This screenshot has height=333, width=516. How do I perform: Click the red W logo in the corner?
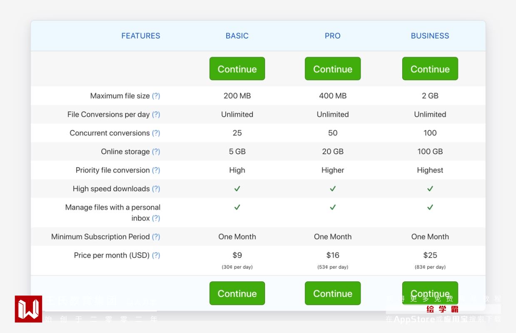point(28,309)
